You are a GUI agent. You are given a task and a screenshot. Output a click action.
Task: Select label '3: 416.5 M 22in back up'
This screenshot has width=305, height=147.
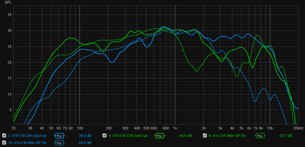pos(27,135)
